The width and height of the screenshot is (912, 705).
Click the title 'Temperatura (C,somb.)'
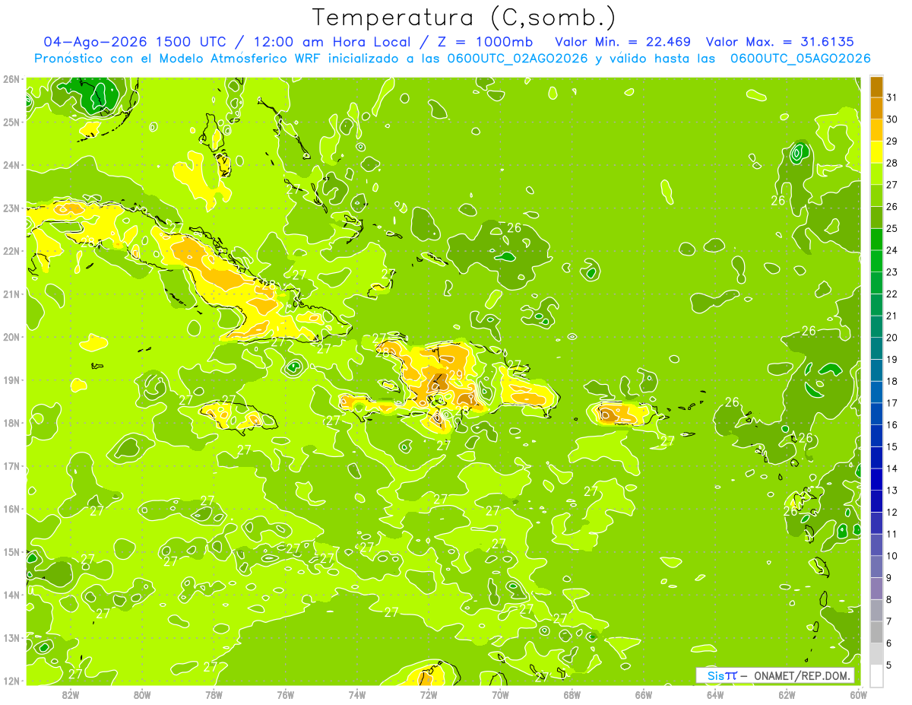click(464, 17)
